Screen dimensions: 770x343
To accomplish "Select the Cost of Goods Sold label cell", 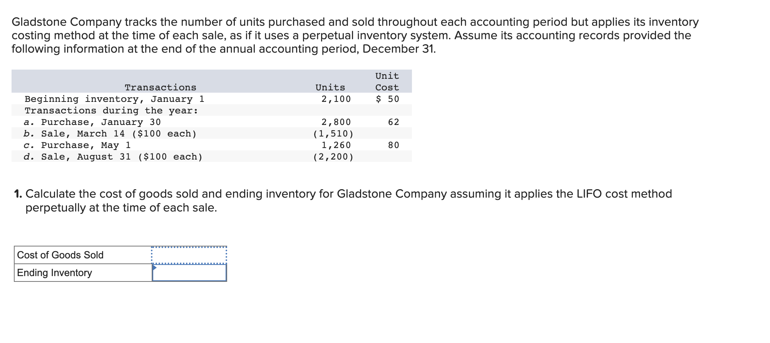I will coord(83,255).
